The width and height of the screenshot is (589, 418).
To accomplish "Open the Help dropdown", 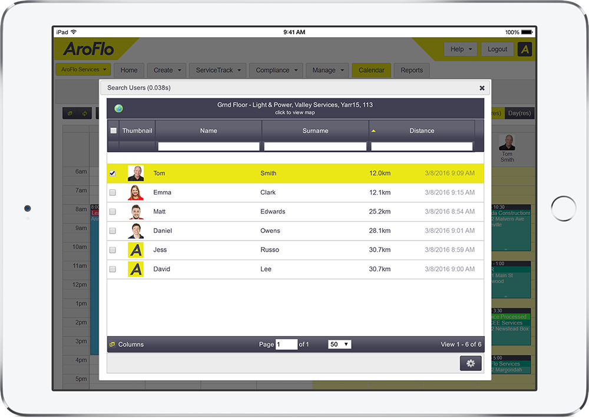I will pyautogui.click(x=461, y=50).
